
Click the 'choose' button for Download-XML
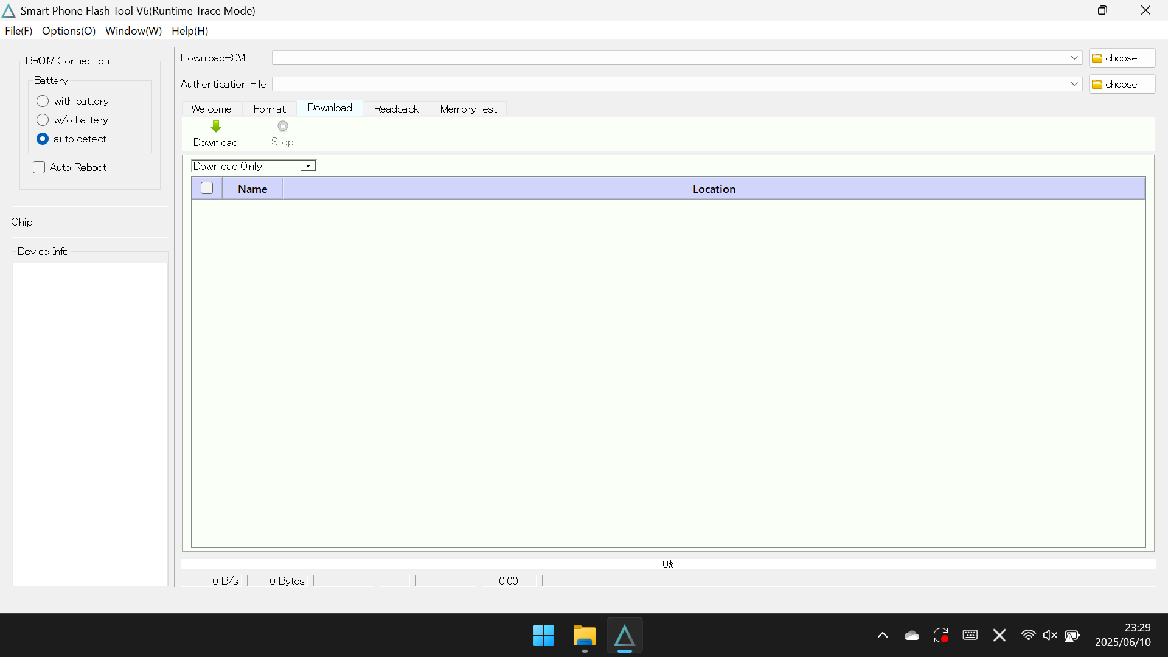pyautogui.click(x=1121, y=57)
